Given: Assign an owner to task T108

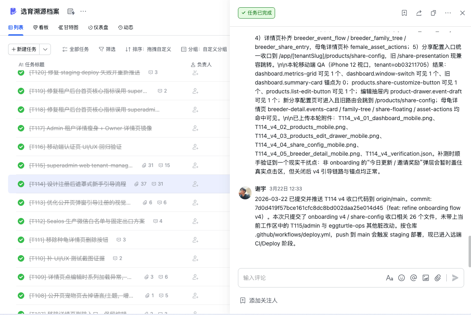Looking at the screenshot, I should pyautogui.click(x=195, y=296).
